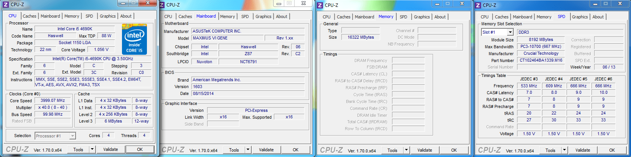
Task: Open Memory tab in CPU window
Action: (x=72, y=16)
